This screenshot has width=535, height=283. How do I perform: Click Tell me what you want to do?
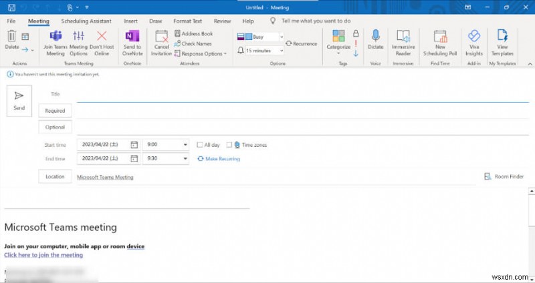[x=316, y=21]
